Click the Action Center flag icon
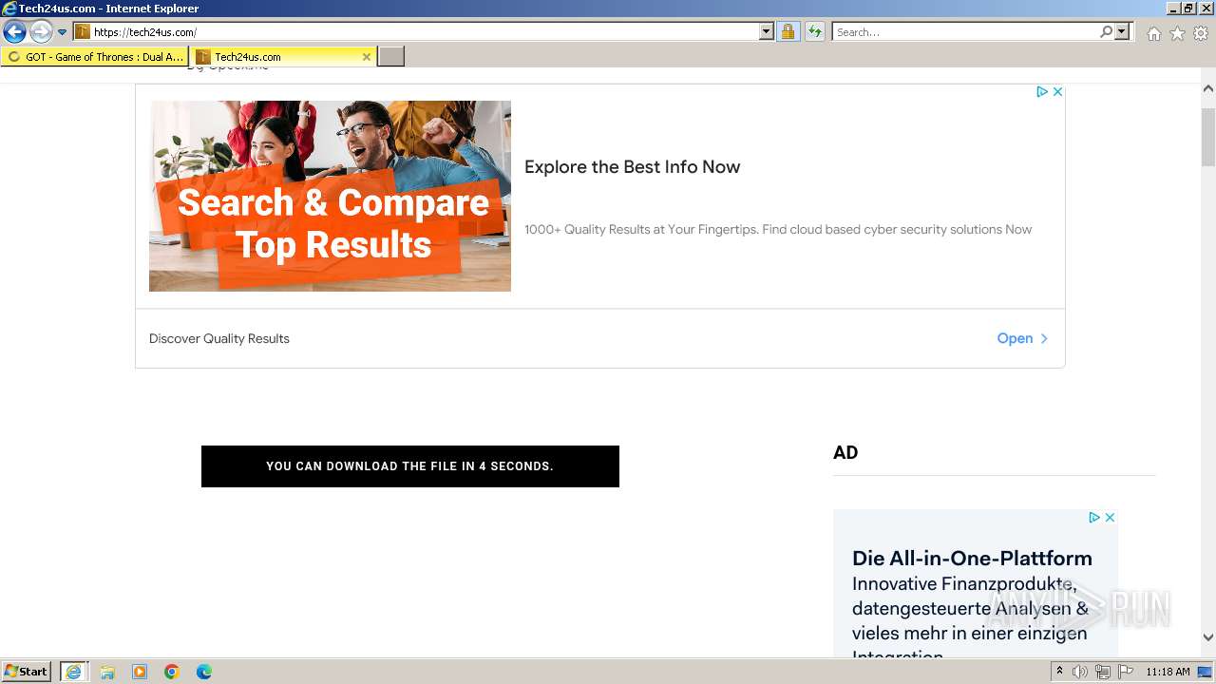 point(1126,672)
